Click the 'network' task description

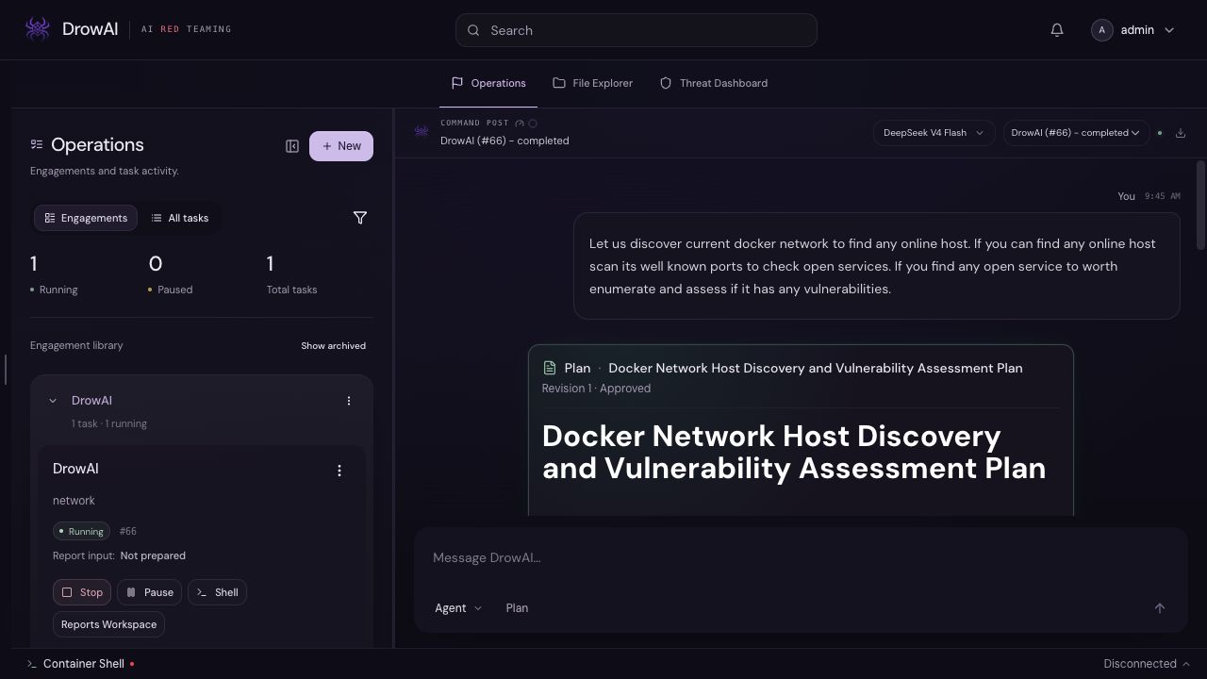74,501
